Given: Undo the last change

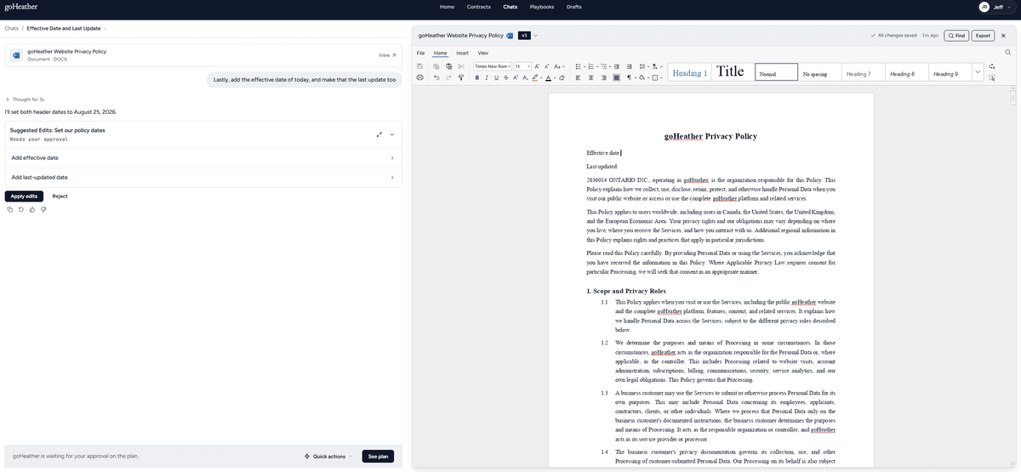Looking at the screenshot, I should (x=436, y=77).
